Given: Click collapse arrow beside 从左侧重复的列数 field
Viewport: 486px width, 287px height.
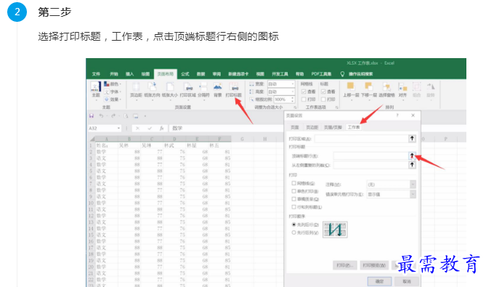Looking at the screenshot, I should click(x=412, y=165).
